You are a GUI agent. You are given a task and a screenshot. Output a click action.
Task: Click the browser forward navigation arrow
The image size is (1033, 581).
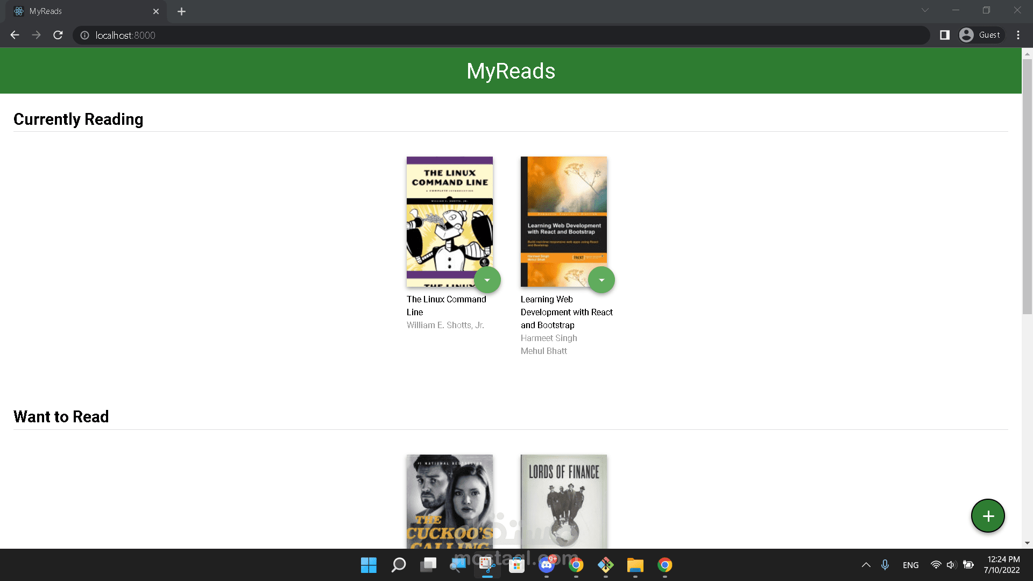36,35
